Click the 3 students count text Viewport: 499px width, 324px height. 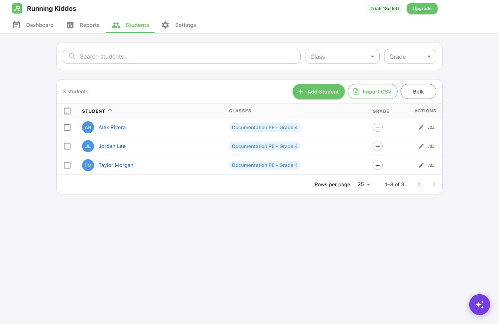[x=76, y=91]
